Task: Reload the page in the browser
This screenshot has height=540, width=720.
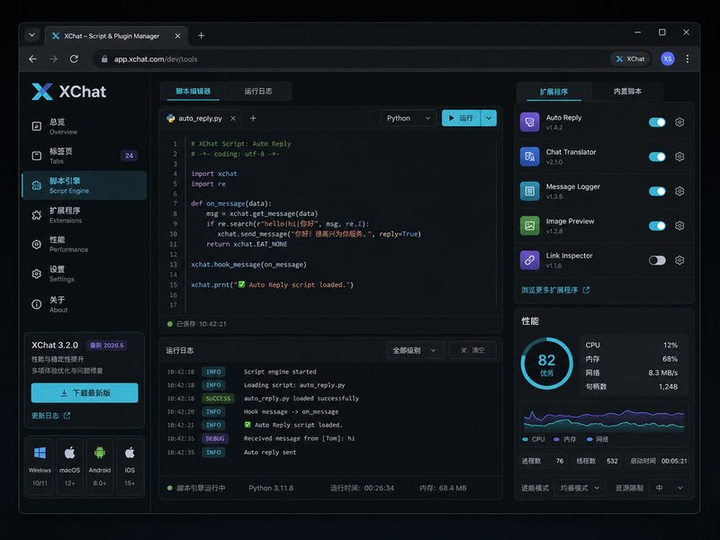Action: tap(74, 58)
